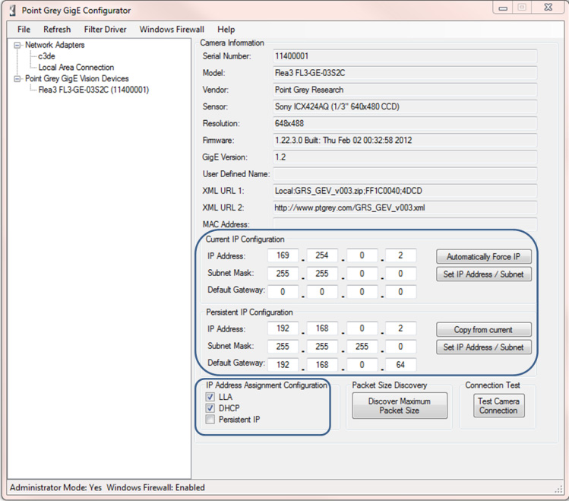The image size is (569, 501).
Task: Click Copy from current button
Action: [x=484, y=330]
